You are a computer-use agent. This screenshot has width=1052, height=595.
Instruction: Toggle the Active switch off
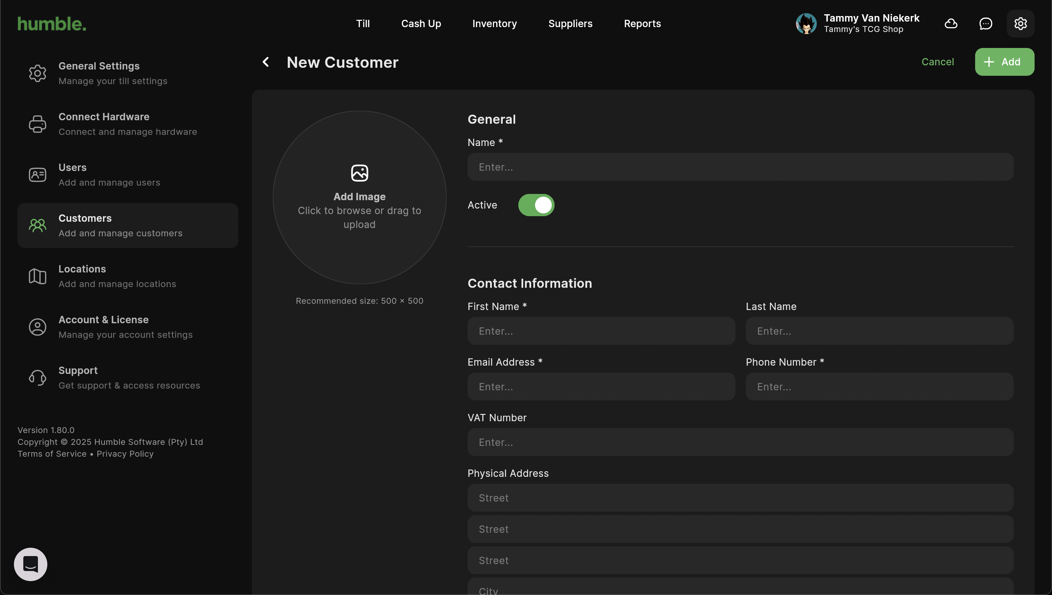[x=536, y=205]
